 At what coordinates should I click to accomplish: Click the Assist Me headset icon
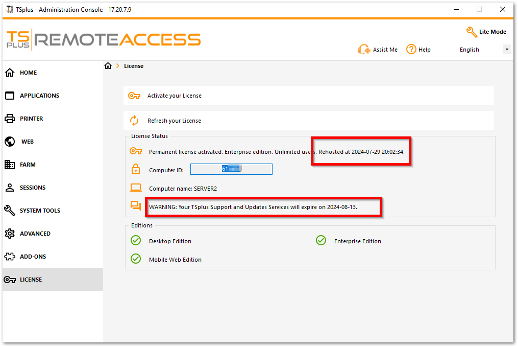[x=364, y=50]
